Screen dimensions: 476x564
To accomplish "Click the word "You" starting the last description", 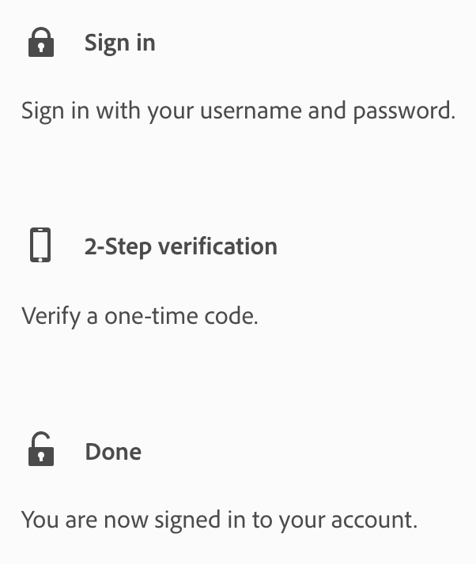I will pyautogui.click(x=37, y=520).
